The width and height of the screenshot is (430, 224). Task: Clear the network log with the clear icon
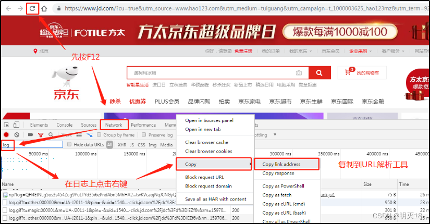pos(17,134)
